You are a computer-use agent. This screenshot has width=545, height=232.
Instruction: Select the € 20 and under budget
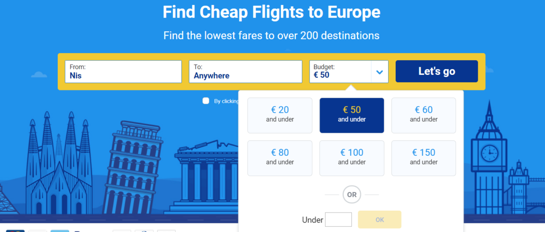coord(280,116)
